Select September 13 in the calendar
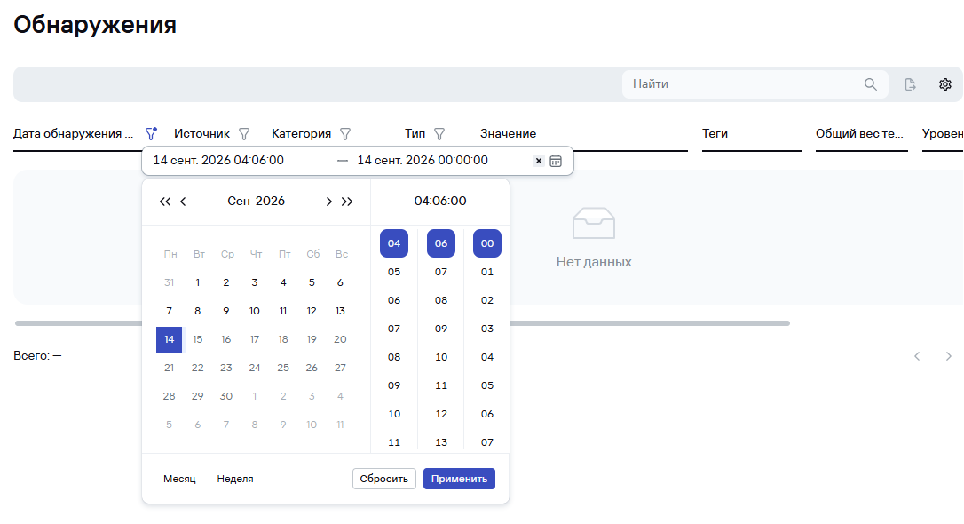The width and height of the screenshot is (964, 524). [x=340, y=311]
